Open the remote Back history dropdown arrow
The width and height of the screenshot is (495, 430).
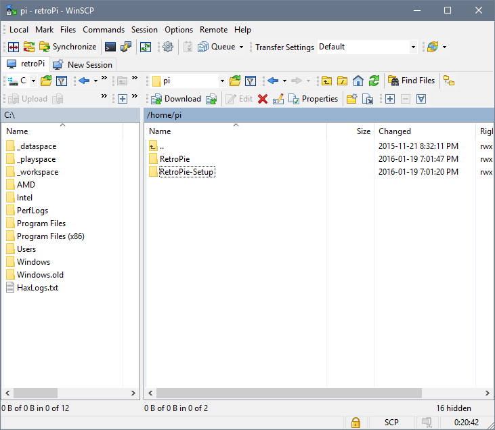coord(285,81)
